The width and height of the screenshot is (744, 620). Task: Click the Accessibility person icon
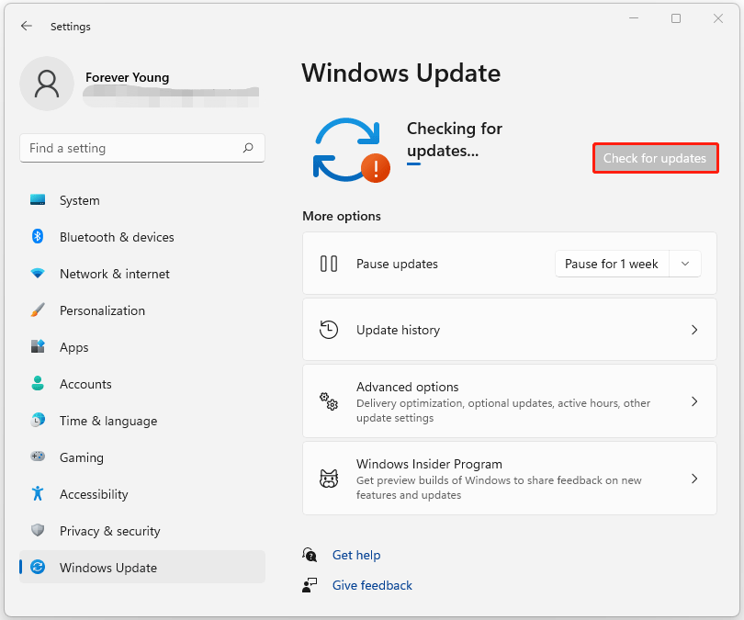(37, 494)
